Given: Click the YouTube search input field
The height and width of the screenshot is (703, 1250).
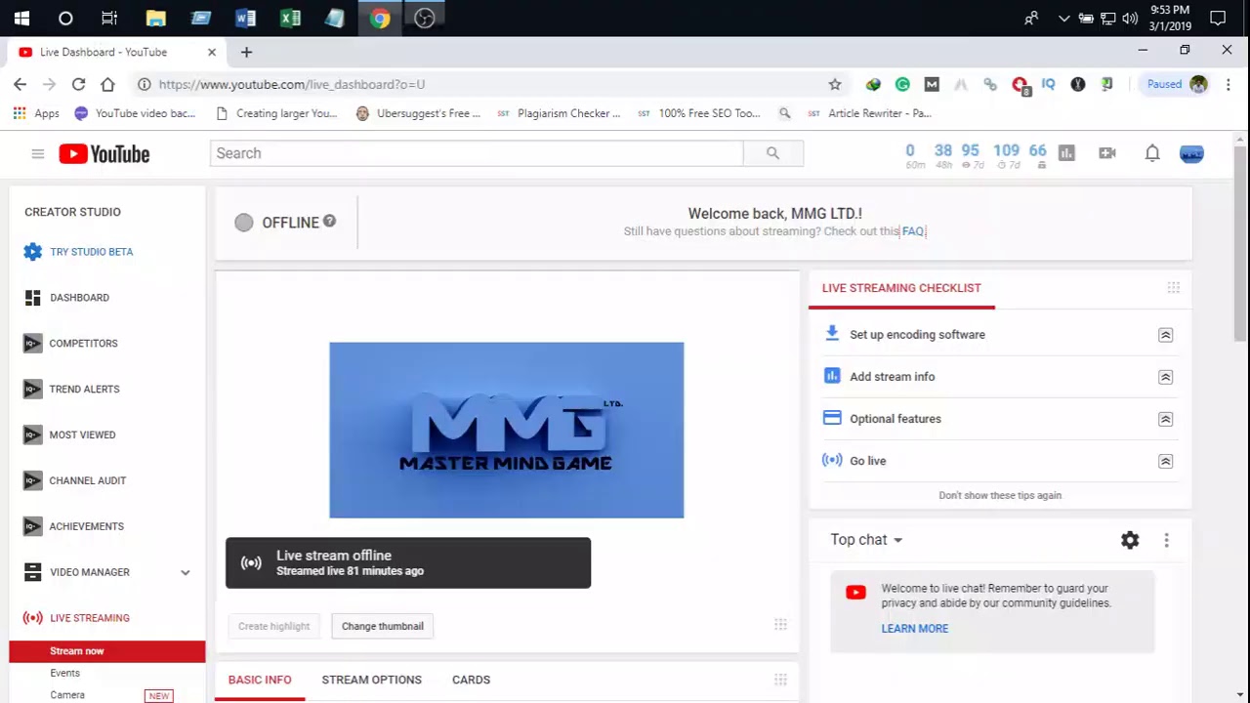Looking at the screenshot, I should pos(477,153).
